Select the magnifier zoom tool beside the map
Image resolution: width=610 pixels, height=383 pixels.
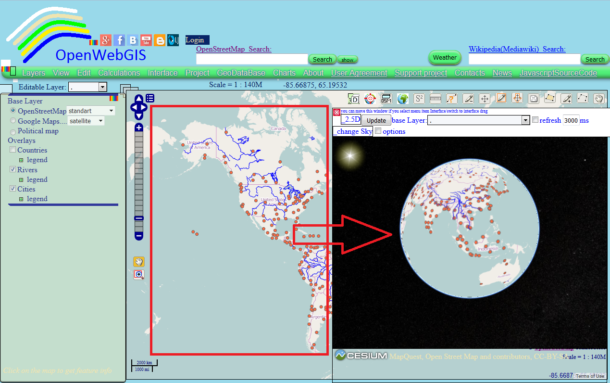(138, 274)
